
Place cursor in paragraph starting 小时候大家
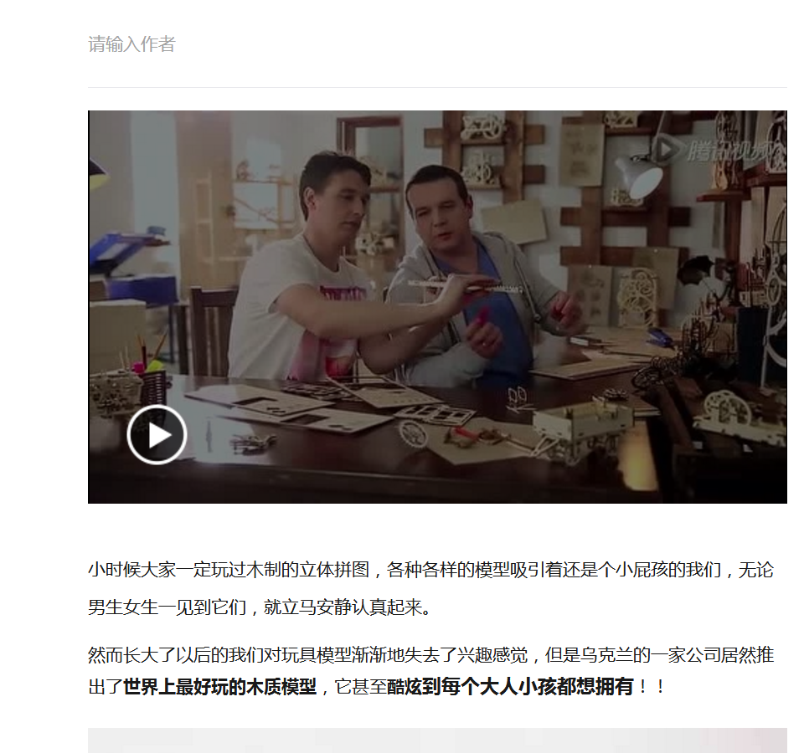[430, 588]
